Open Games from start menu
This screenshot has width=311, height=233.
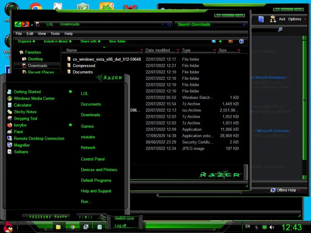click(x=87, y=126)
